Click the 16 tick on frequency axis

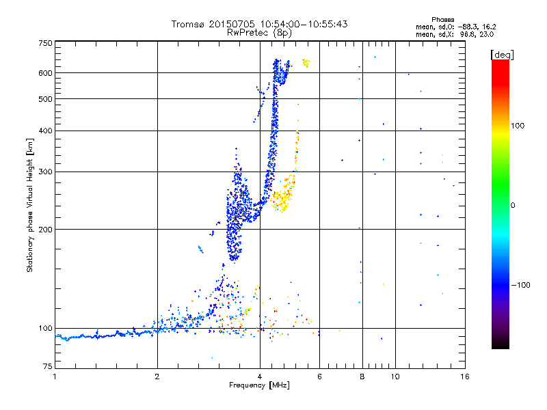coord(464,377)
